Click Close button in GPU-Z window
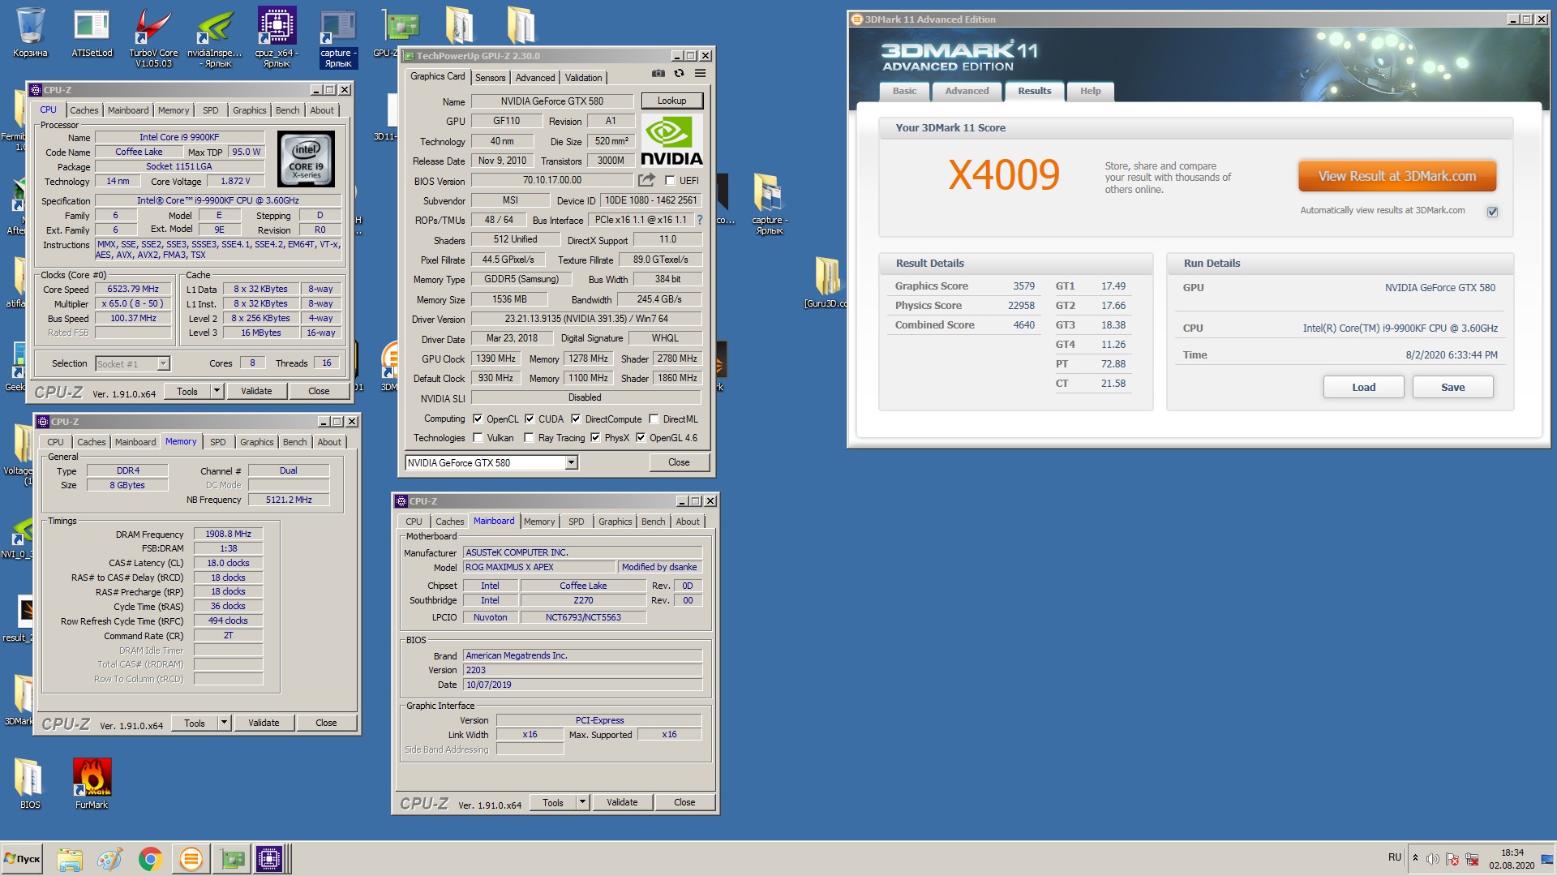 (679, 462)
